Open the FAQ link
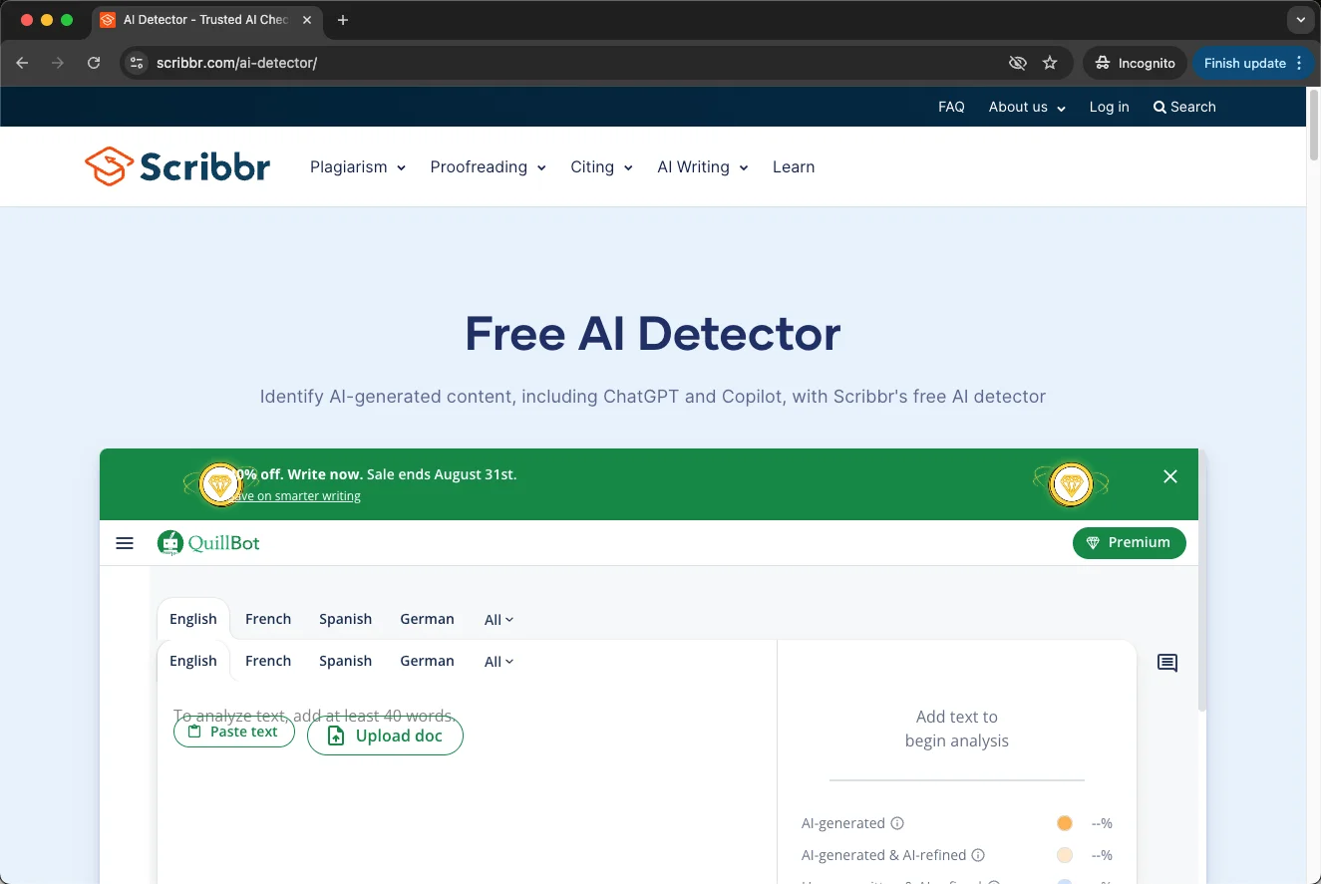Screen dimensions: 1321x884 point(951,107)
